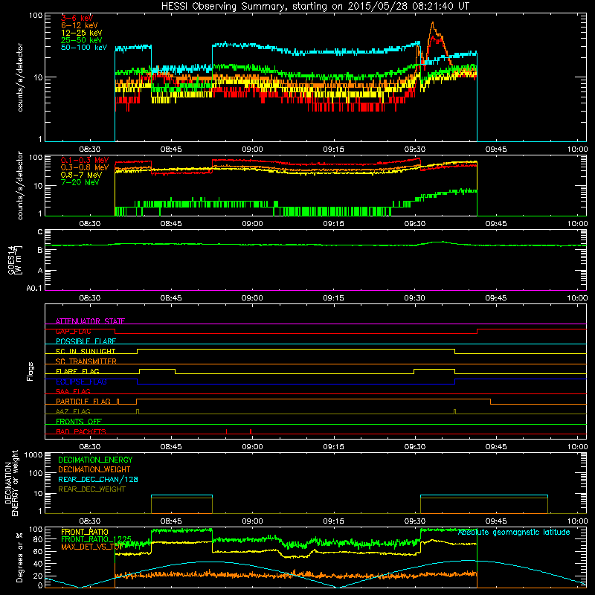Click the DECIMATION_ENERGY legend label
Image resolution: width=595 pixels, height=595 pixels.
click(95, 460)
